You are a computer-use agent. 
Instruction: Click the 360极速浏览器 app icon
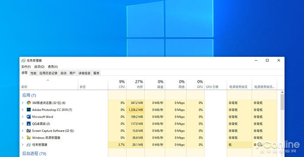pos(29,103)
